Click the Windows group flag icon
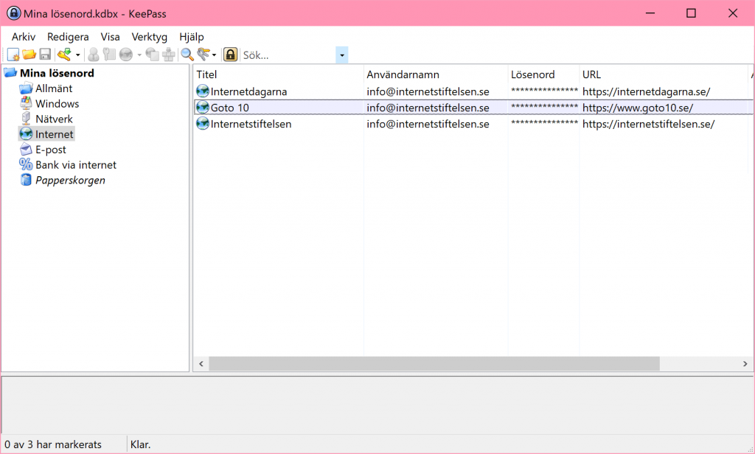 tap(26, 103)
